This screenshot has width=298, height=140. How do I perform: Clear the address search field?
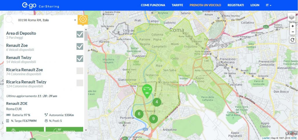[x=75, y=20]
